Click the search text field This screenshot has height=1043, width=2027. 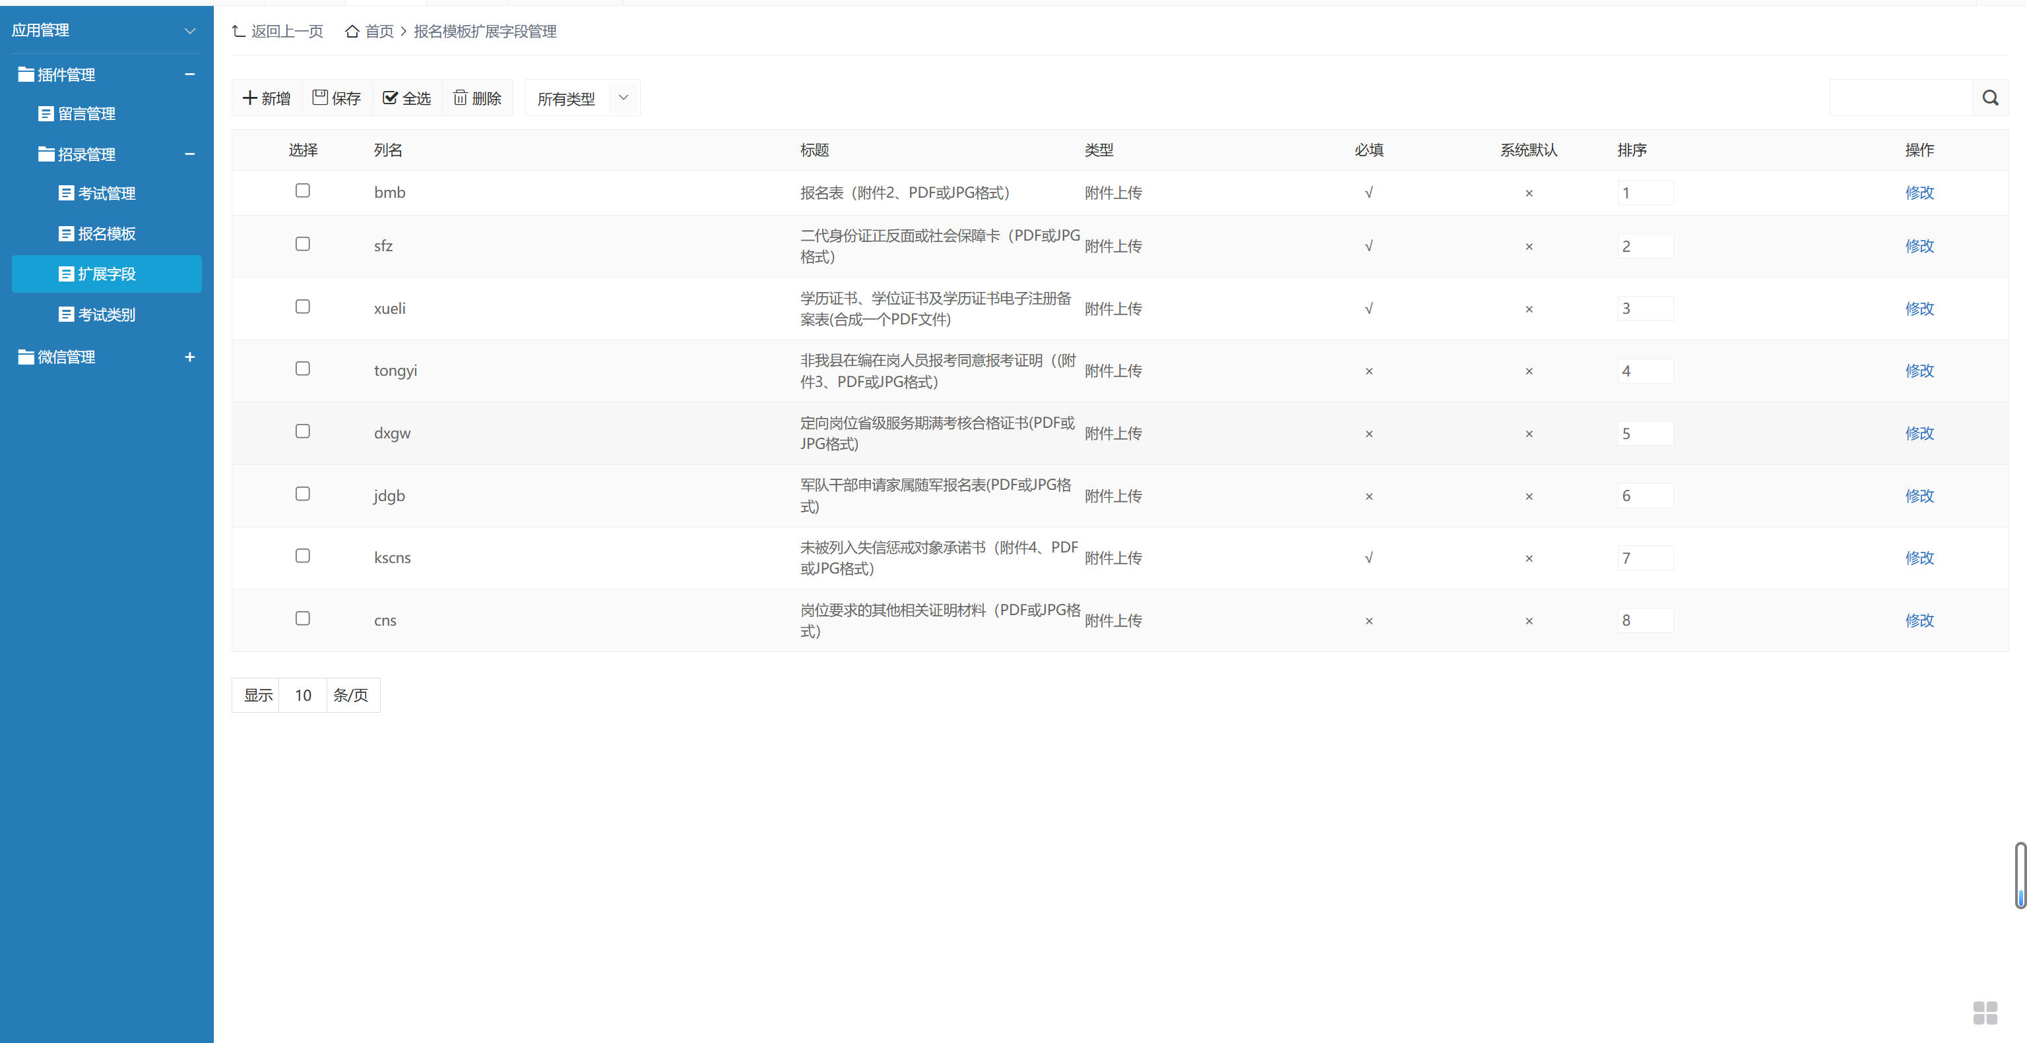pyautogui.click(x=1900, y=98)
